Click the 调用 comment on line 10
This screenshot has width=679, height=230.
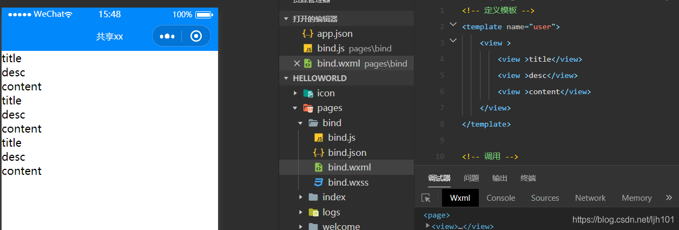(490, 157)
